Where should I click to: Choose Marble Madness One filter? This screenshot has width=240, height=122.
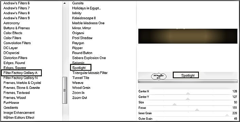pos(88,23)
